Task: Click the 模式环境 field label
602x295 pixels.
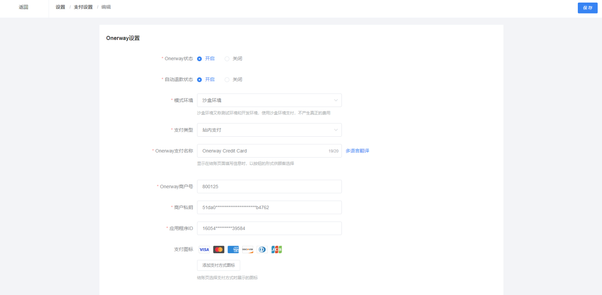Action: pyautogui.click(x=184, y=100)
